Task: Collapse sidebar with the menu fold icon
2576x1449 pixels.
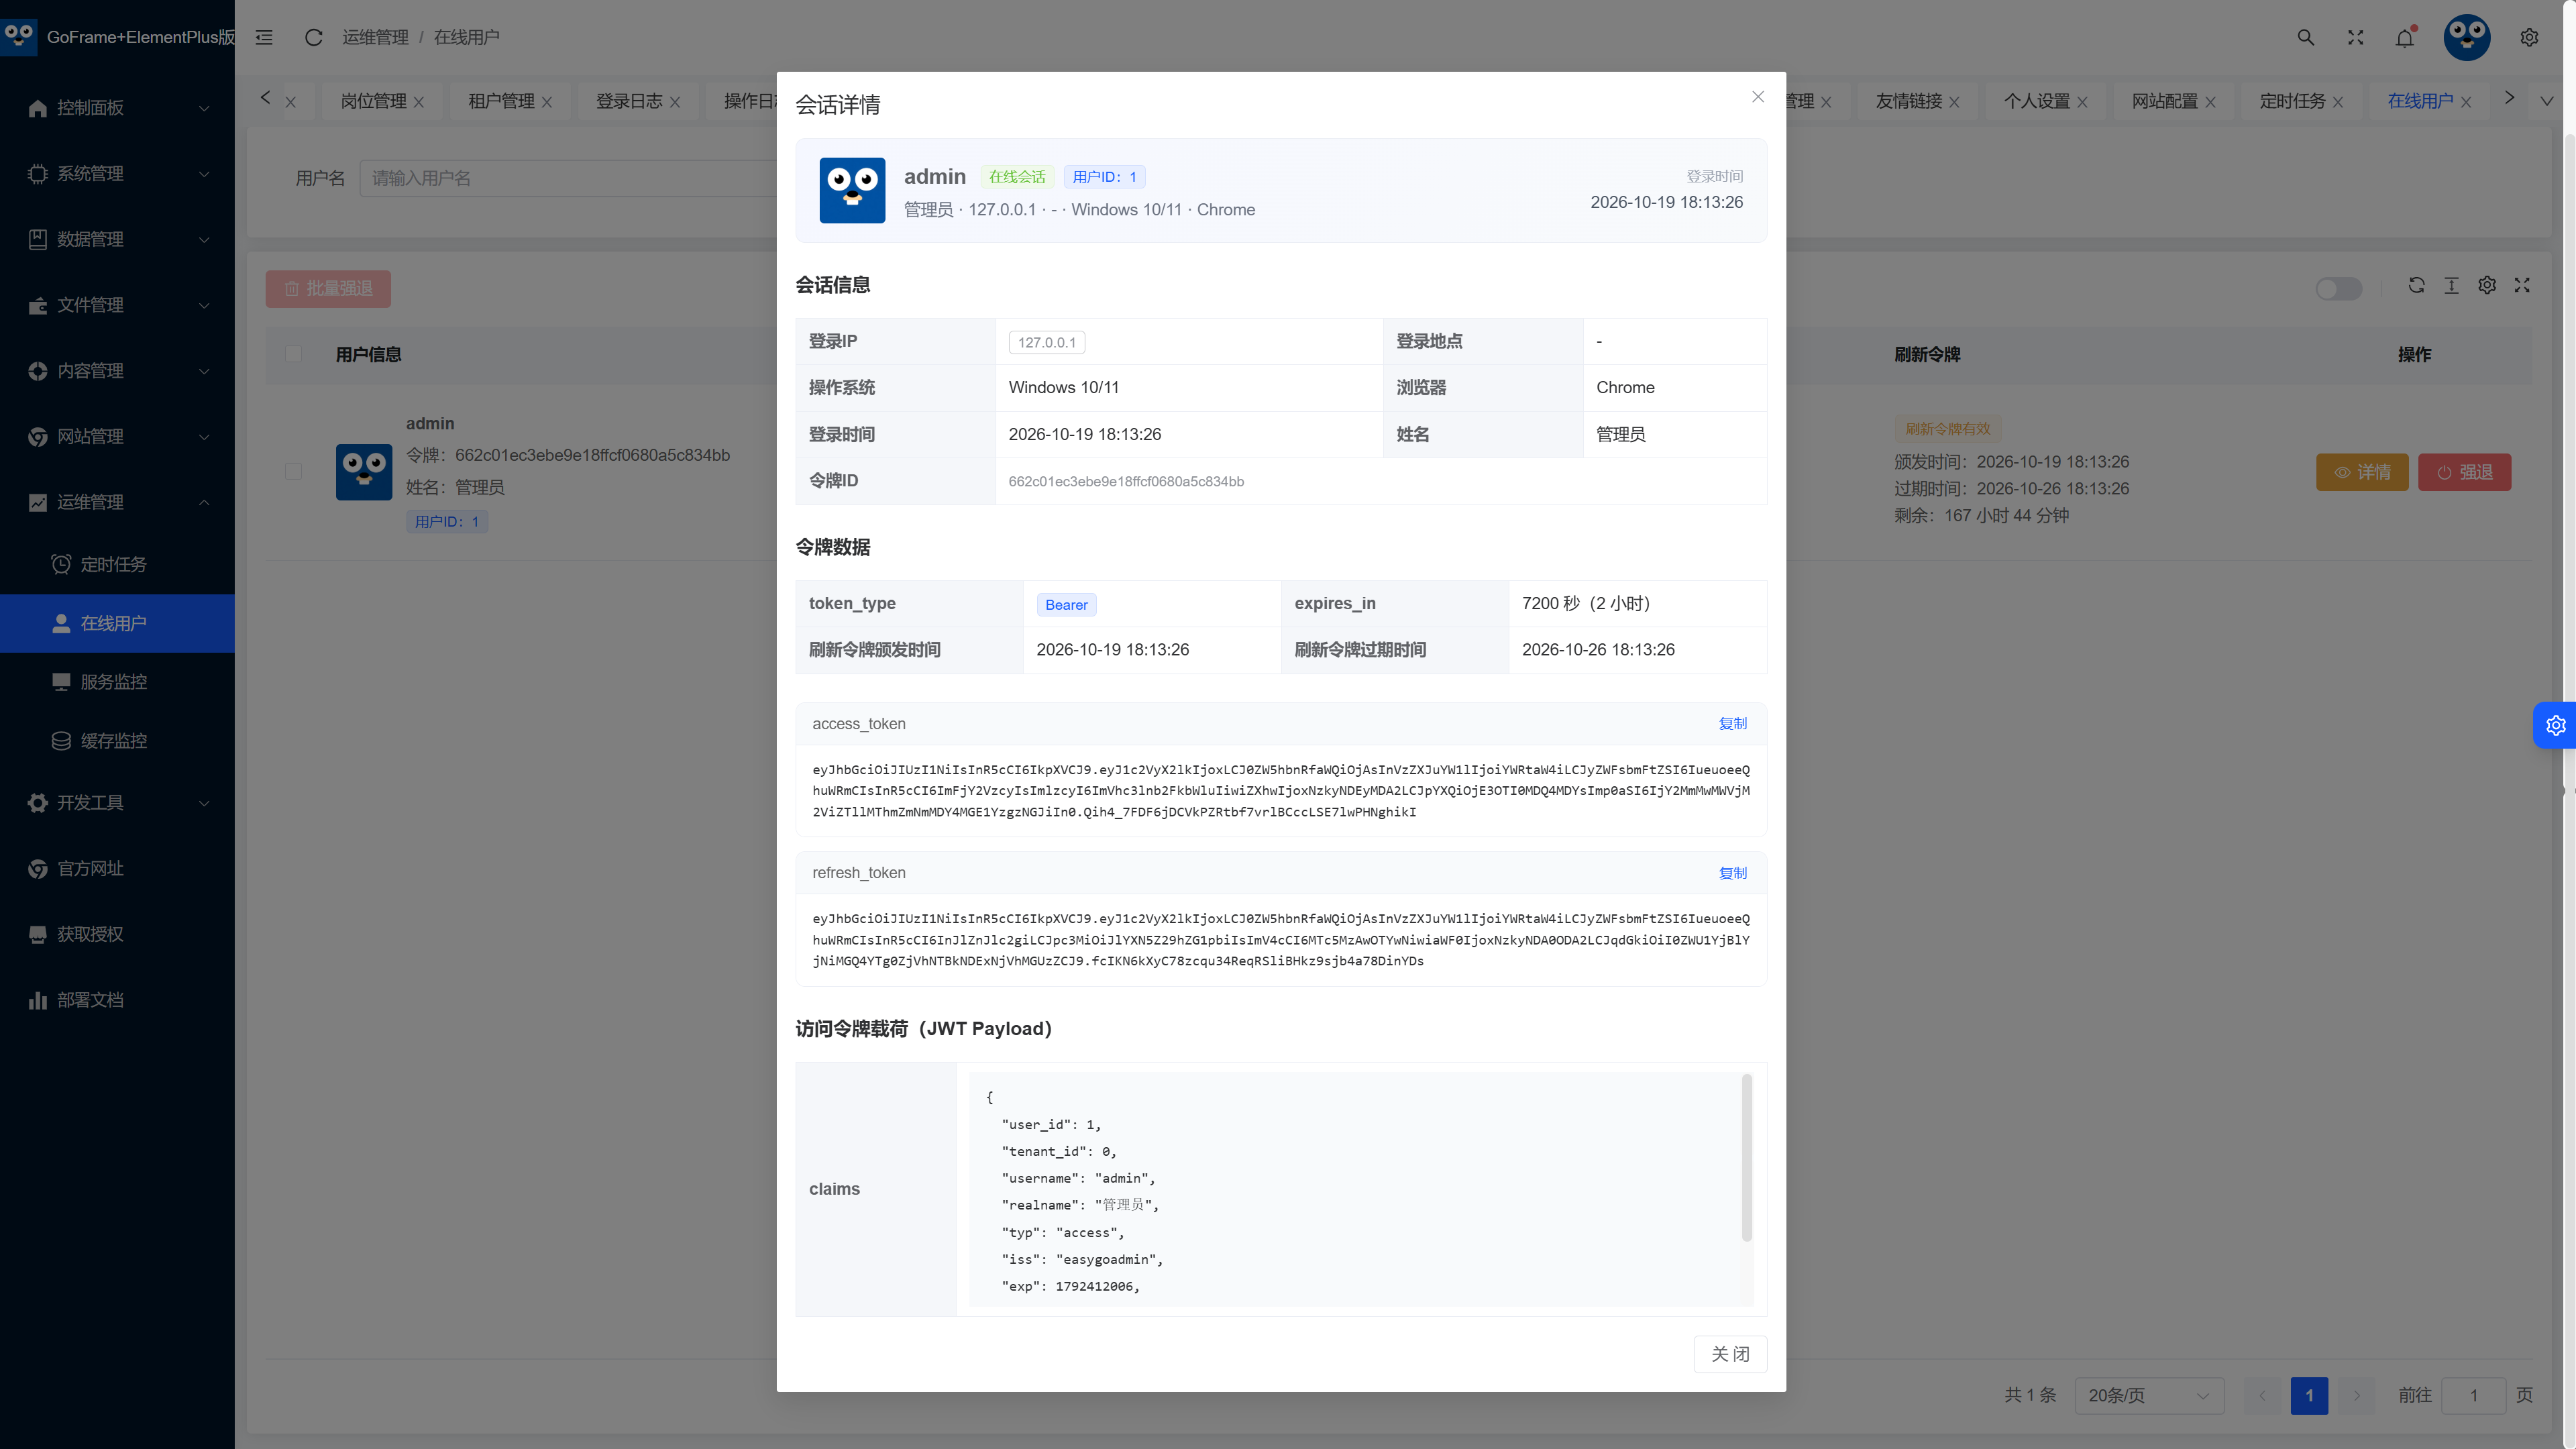Action: [x=264, y=37]
